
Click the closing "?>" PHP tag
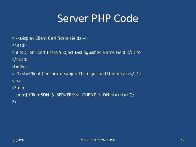click(x=14, y=102)
